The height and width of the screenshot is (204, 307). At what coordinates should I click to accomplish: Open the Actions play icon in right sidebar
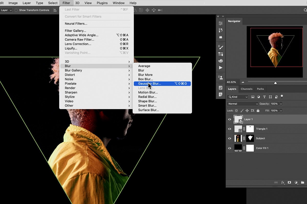tap(221, 68)
